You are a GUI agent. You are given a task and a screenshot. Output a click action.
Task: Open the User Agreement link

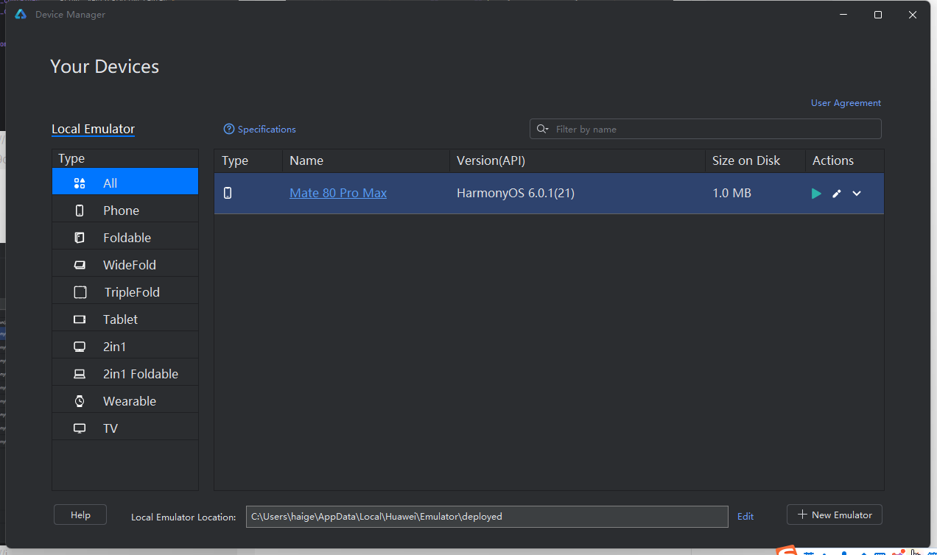(x=846, y=103)
